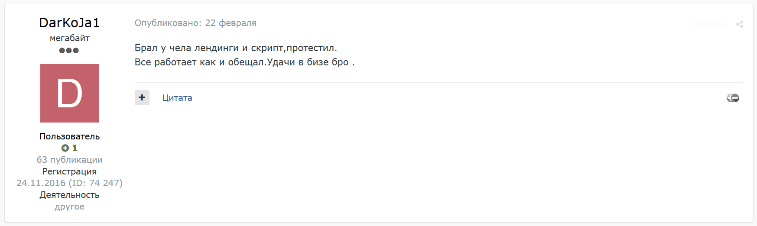Image resolution: width=757 pixels, height=226 pixels.
Task: Click the post line starting Все работает
Action: (244, 62)
